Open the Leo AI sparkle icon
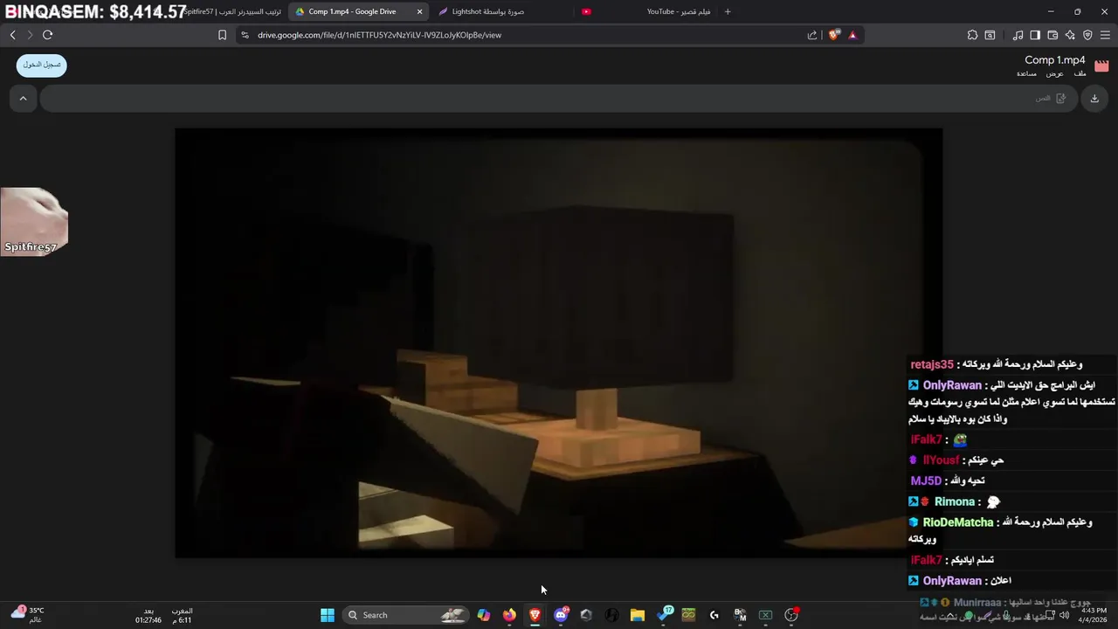The image size is (1118, 629). (x=1070, y=35)
